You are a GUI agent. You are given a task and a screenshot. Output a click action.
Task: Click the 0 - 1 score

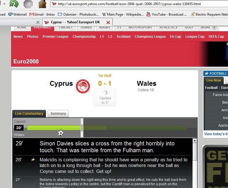coord(105,83)
